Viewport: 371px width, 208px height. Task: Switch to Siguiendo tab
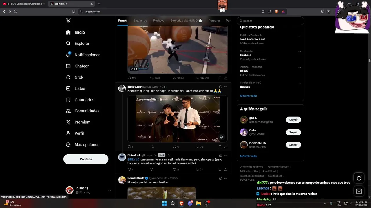tap(140, 21)
